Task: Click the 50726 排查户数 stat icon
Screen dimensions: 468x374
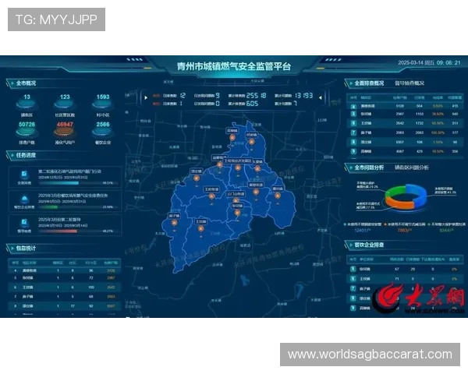Action: [x=27, y=132]
